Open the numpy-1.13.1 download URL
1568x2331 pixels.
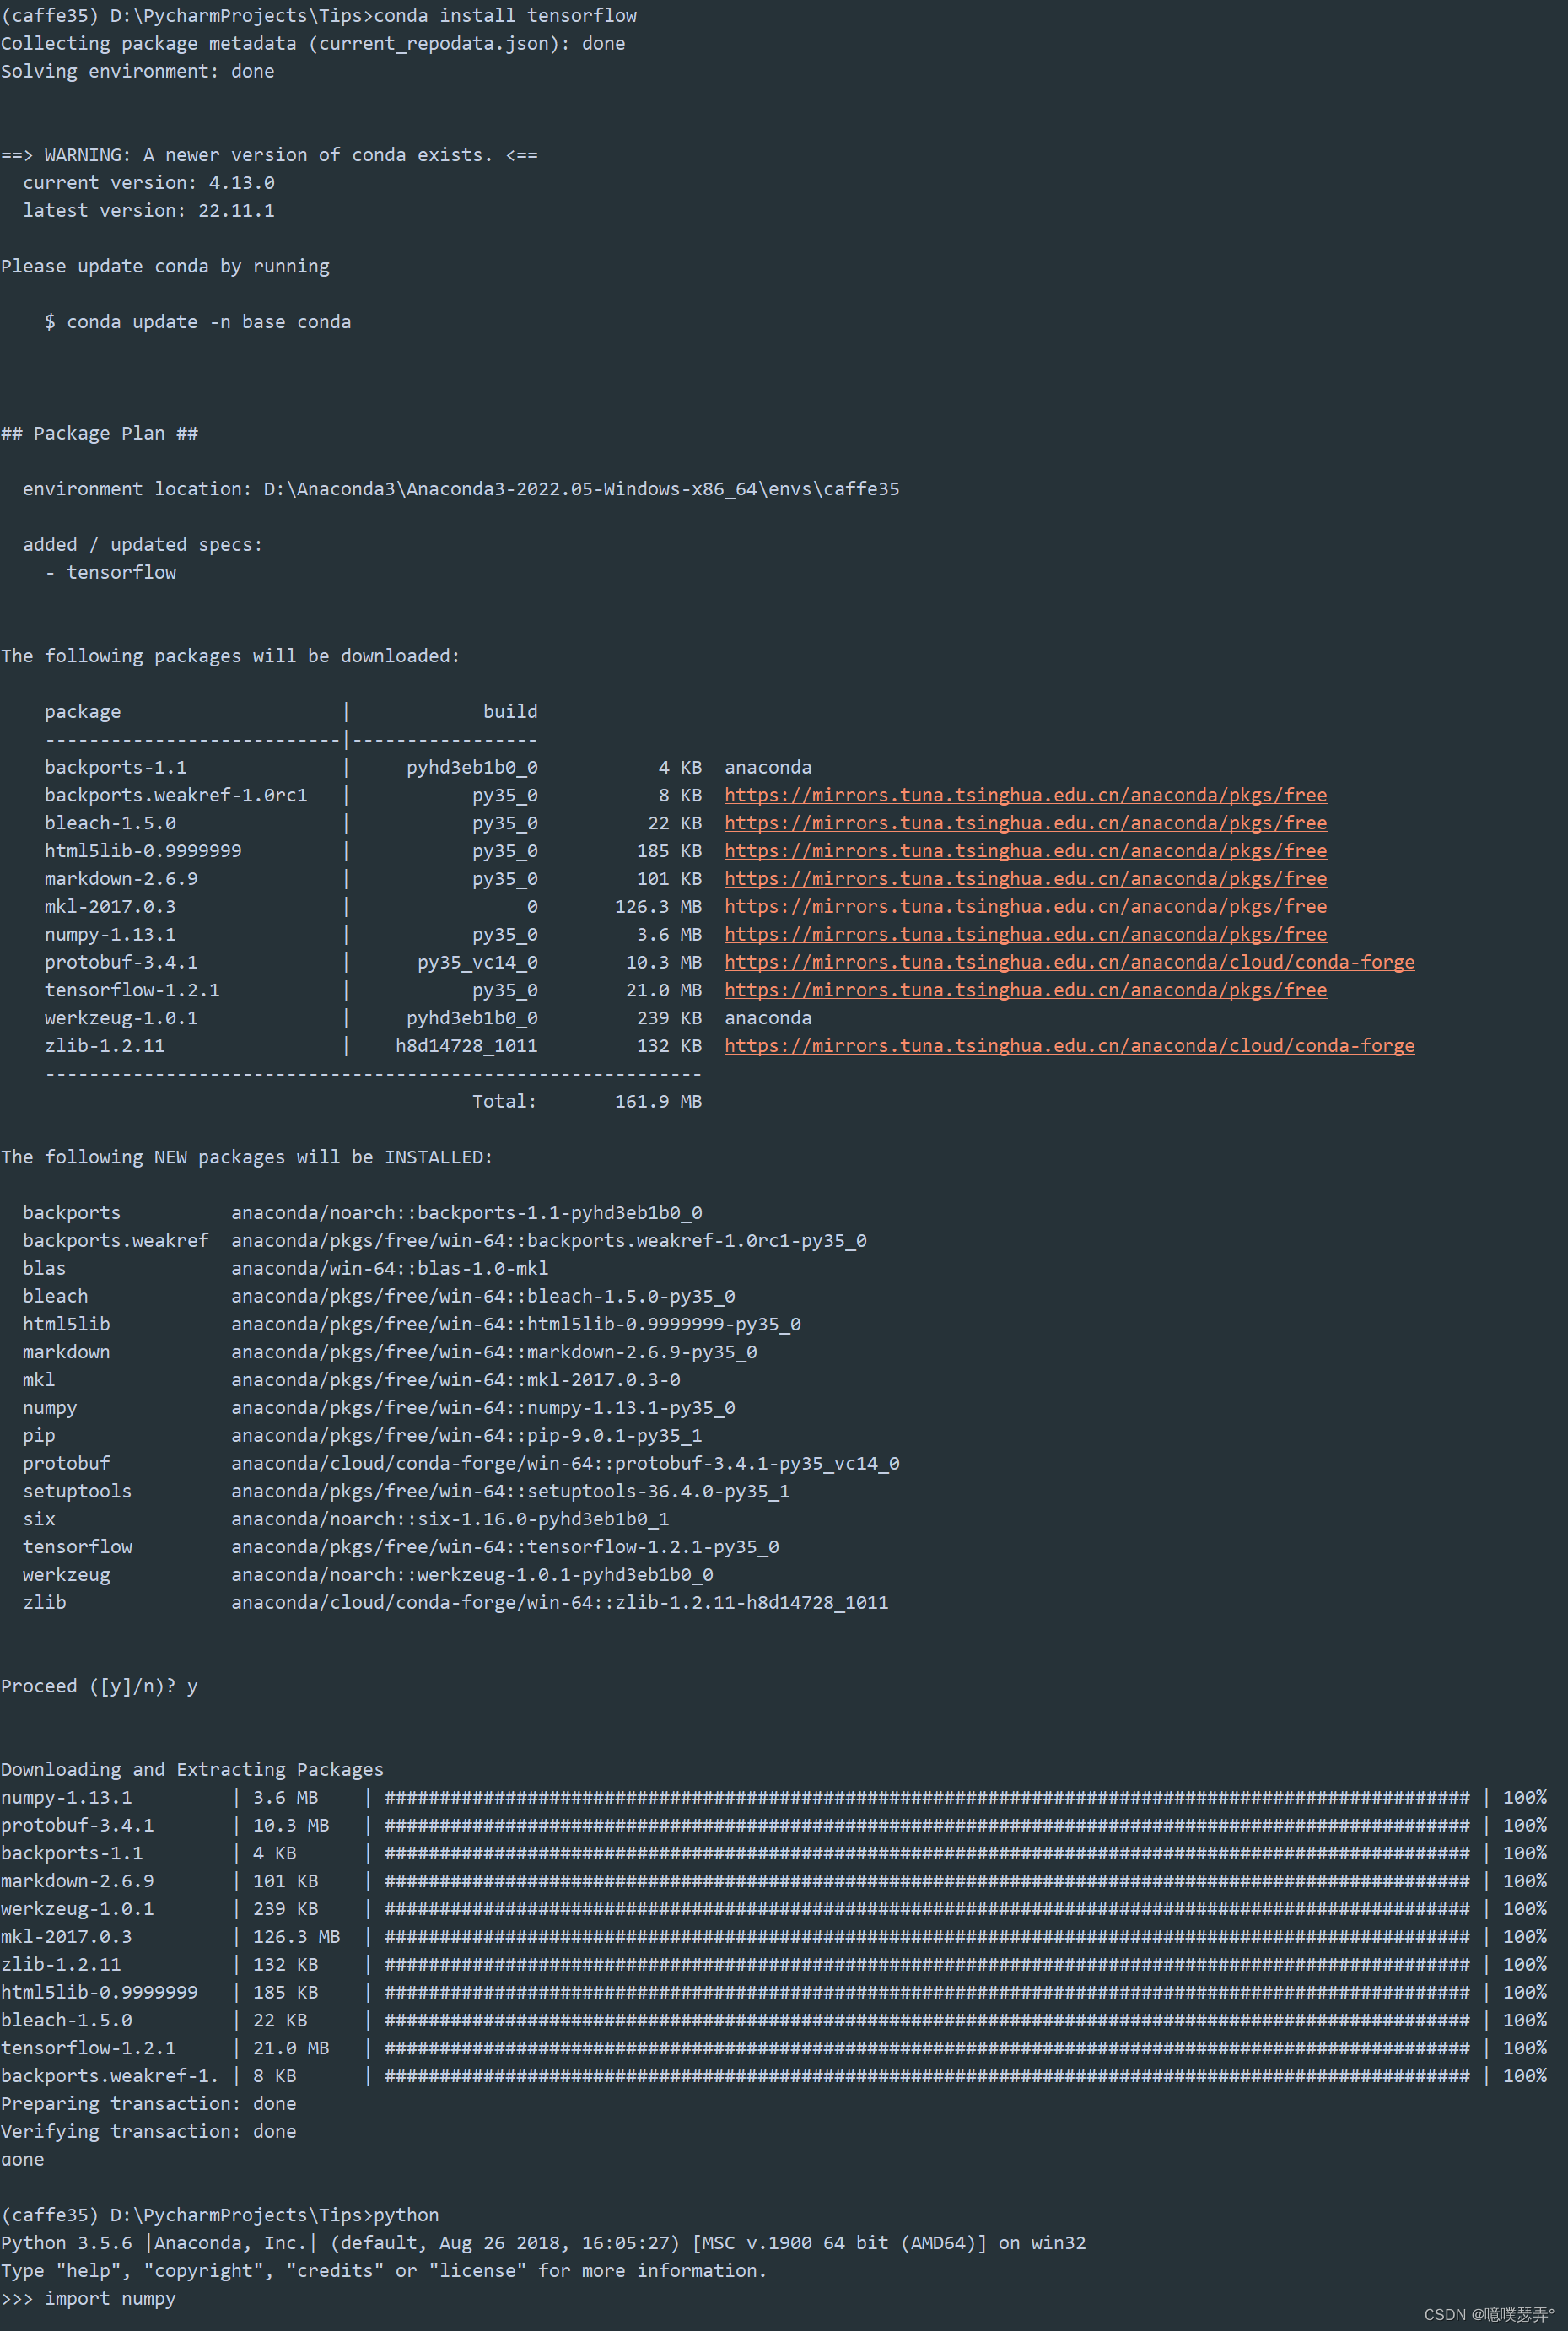(x=1024, y=934)
